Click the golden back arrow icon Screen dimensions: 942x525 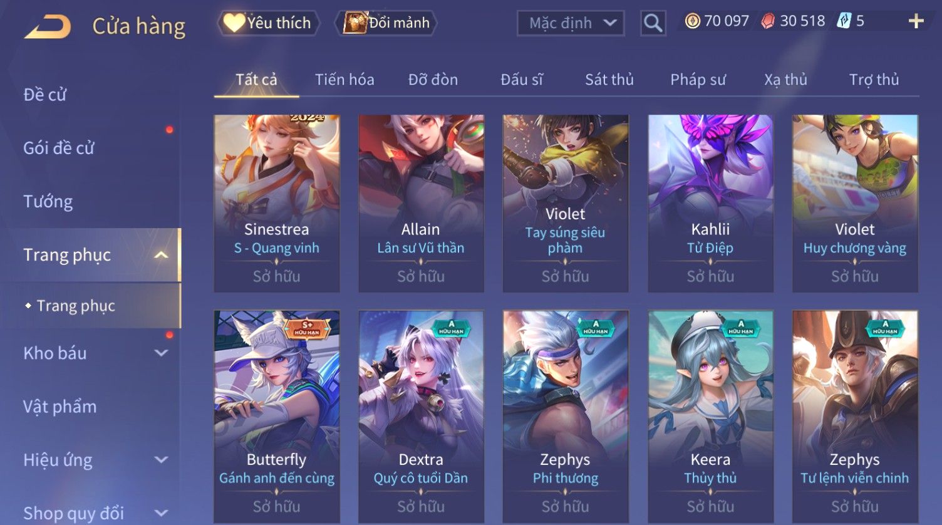click(48, 27)
